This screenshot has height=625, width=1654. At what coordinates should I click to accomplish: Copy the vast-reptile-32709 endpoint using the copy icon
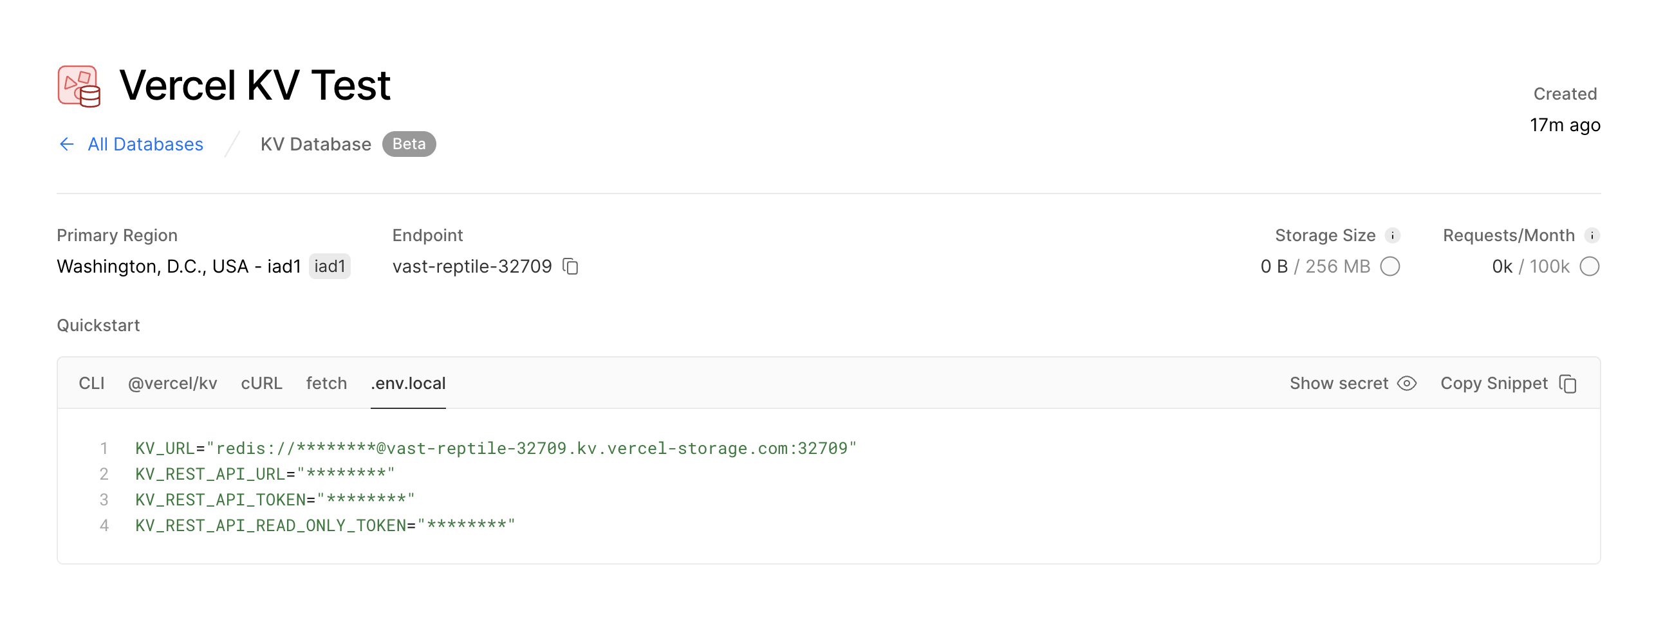[x=571, y=266]
